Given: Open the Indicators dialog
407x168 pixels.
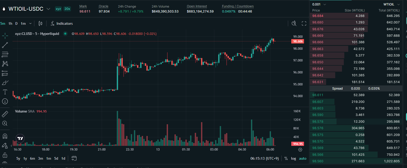Looking at the screenshot, I should point(62,23).
